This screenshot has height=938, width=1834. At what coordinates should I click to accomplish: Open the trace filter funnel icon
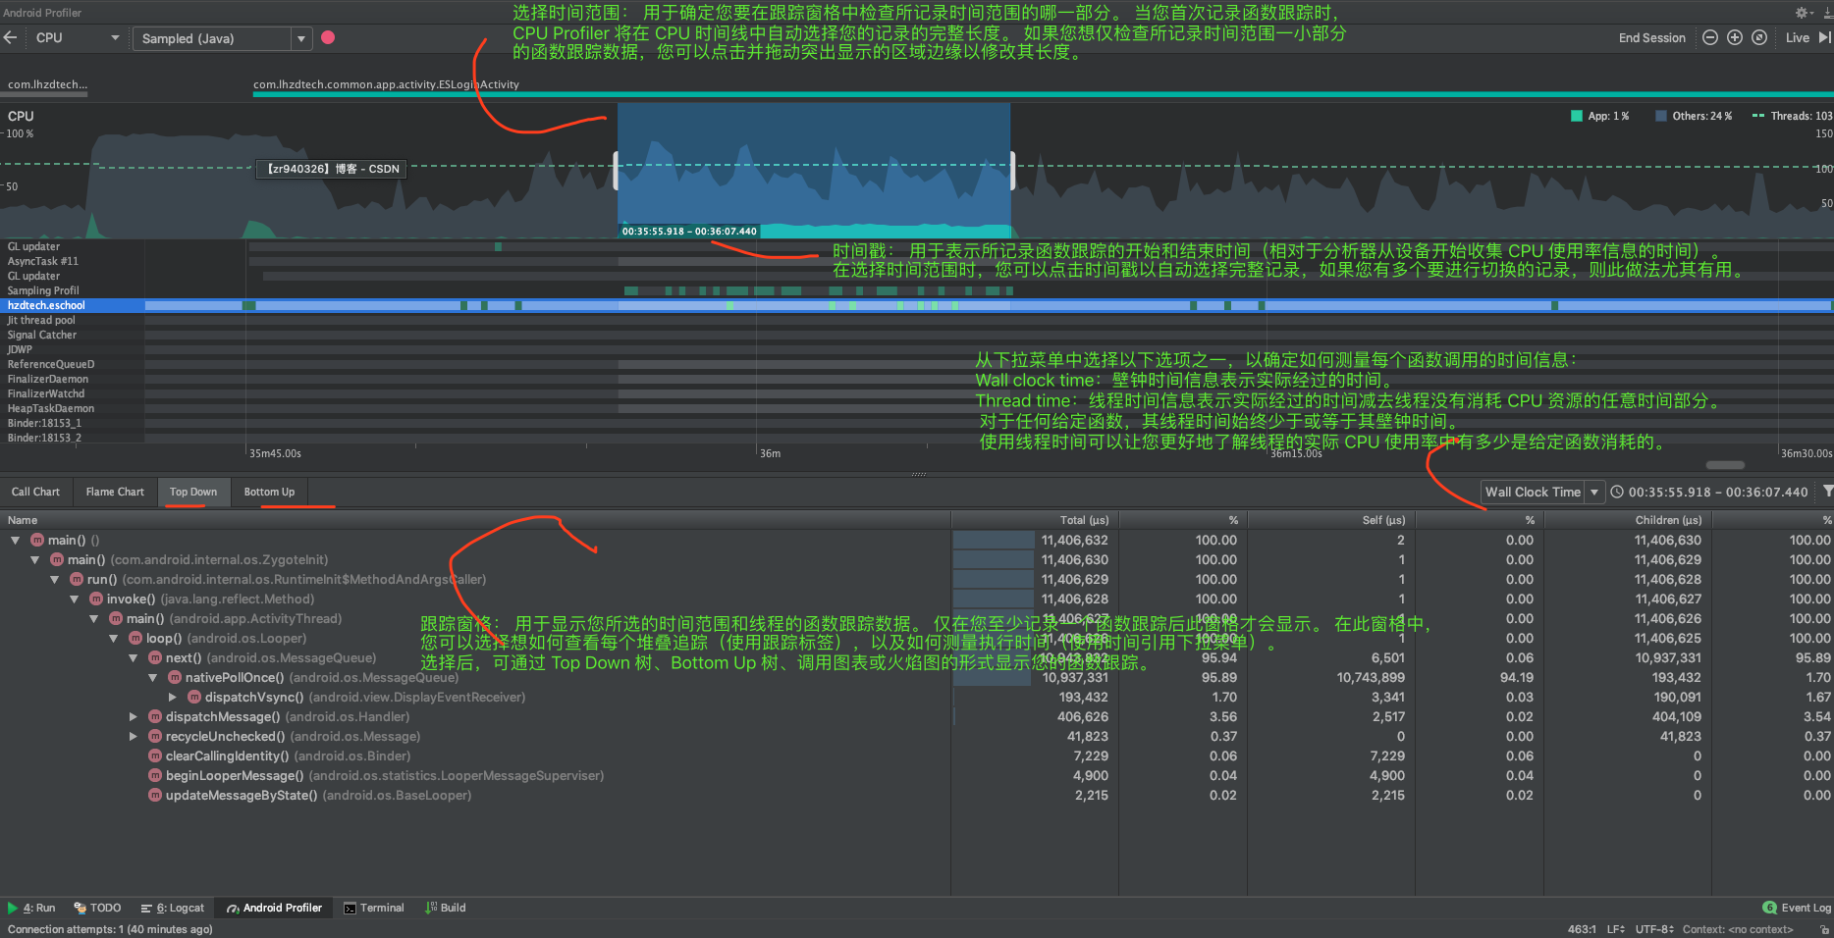(1827, 492)
